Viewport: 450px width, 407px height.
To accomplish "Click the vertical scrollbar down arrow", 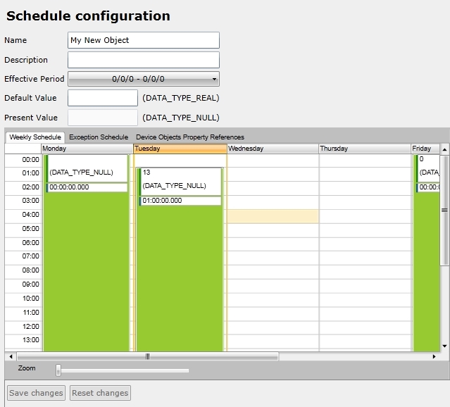I will pos(444,346).
